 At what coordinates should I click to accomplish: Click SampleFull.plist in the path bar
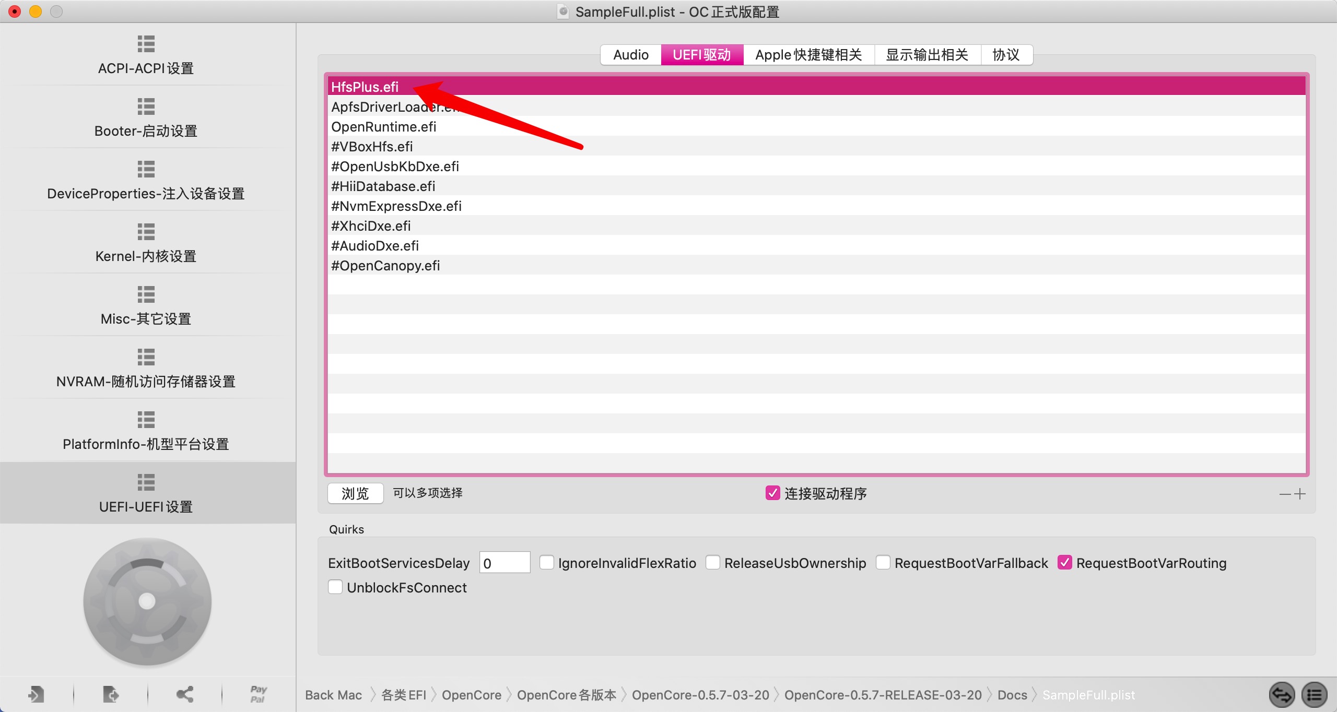(x=1088, y=695)
